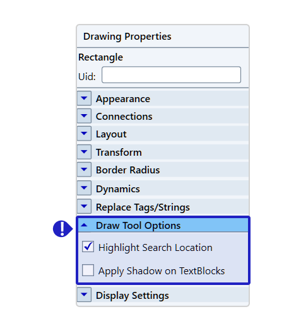Collapse Draw Tool Options with up arrow
Viewport: 301px width, 331px height.
click(x=85, y=225)
